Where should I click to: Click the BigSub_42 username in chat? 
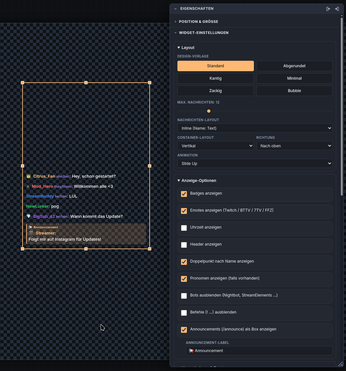44,217
